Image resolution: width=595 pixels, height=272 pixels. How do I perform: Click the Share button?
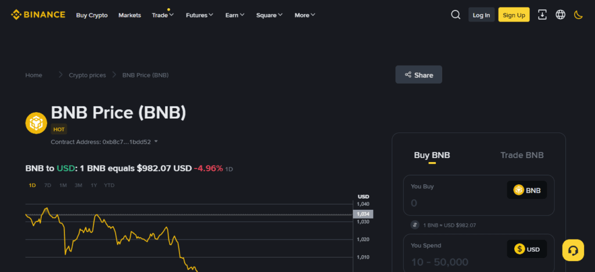point(418,75)
